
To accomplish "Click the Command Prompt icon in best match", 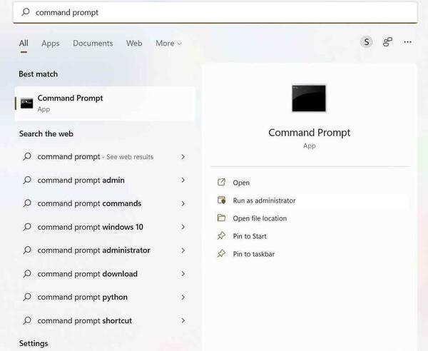I will (x=27, y=103).
